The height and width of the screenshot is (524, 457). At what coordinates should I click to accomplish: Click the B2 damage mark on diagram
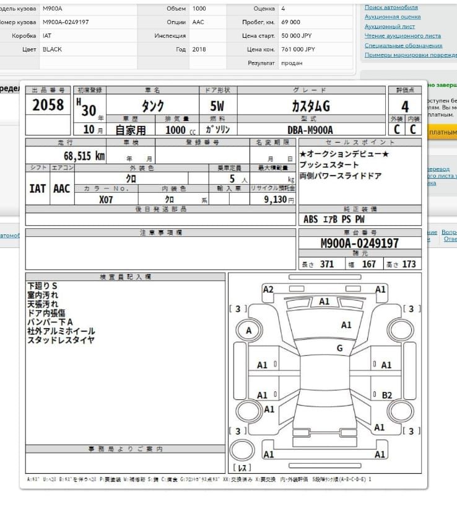386,395
